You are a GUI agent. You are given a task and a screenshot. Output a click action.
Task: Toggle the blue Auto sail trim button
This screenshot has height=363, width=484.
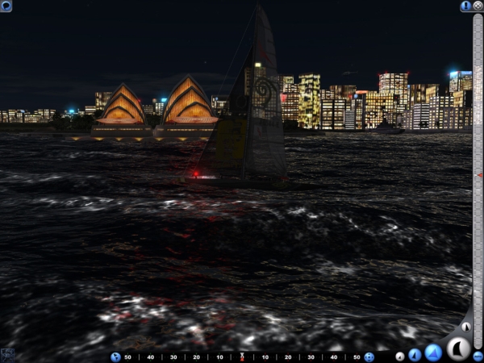coord(478,356)
